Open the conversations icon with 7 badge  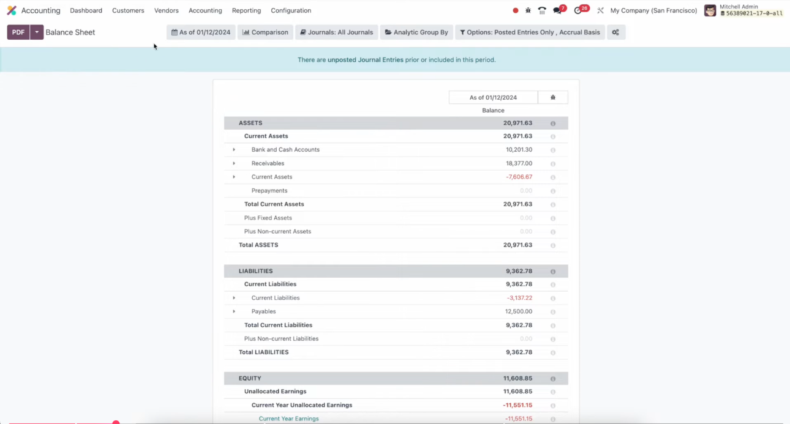[x=557, y=10]
